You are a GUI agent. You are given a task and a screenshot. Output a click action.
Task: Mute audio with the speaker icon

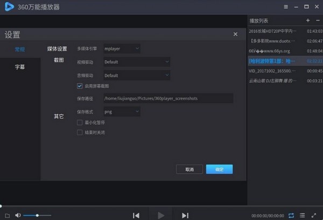18,215
